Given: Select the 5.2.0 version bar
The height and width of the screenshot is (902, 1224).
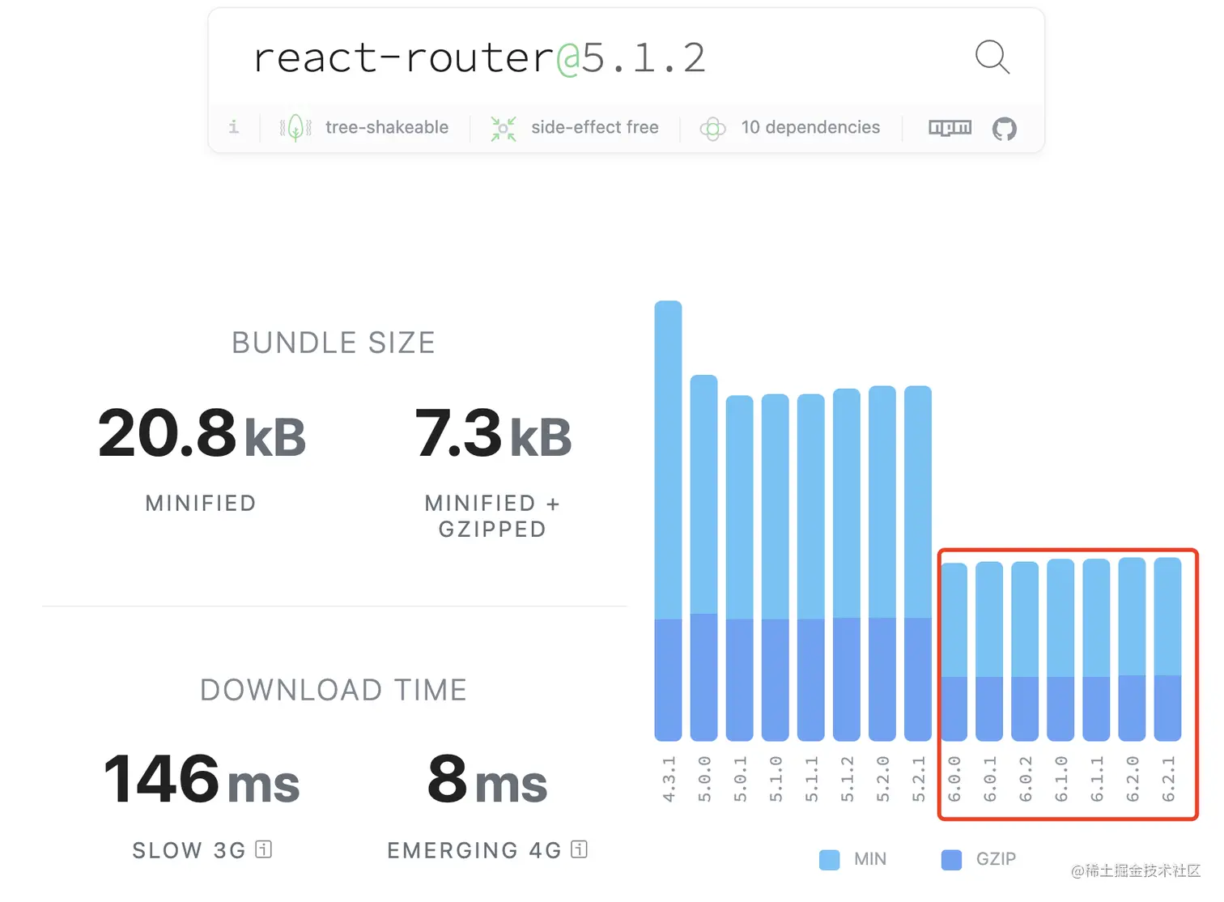Looking at the screenshot, I should (882, 564).
